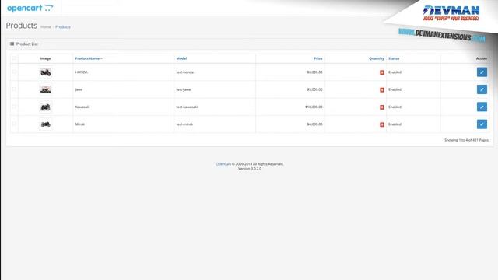
Task: Select the test-minsk model cell
Action: pos(215,124)
